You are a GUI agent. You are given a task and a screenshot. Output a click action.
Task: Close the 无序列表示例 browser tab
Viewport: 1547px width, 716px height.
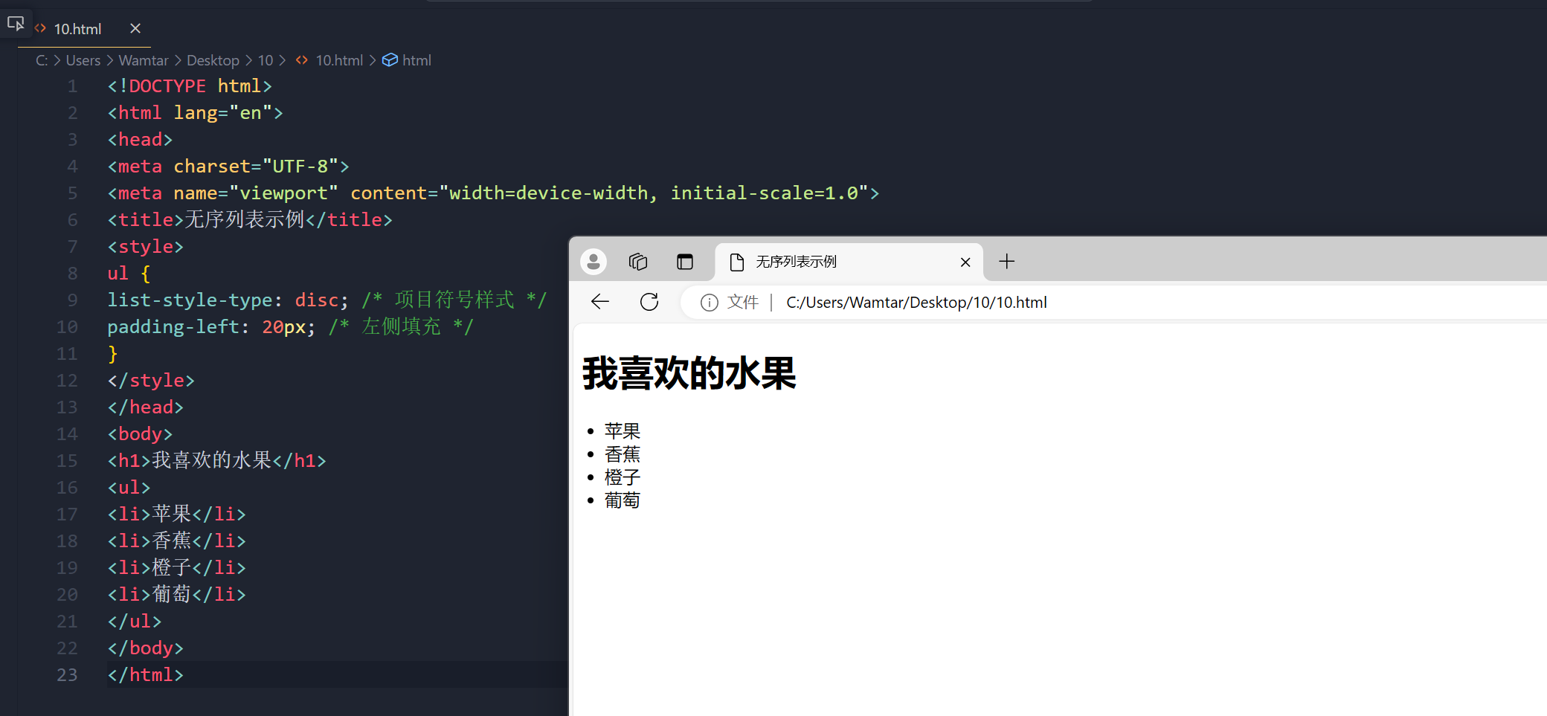[x=965, y=262]
